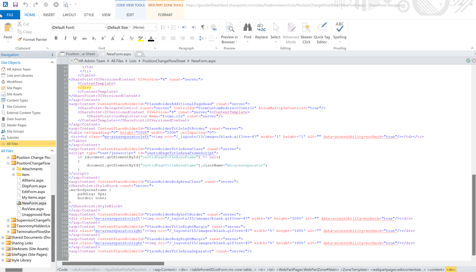Open the Web Part Zone Tools FORMAT tab

click(x=165, y=15)
